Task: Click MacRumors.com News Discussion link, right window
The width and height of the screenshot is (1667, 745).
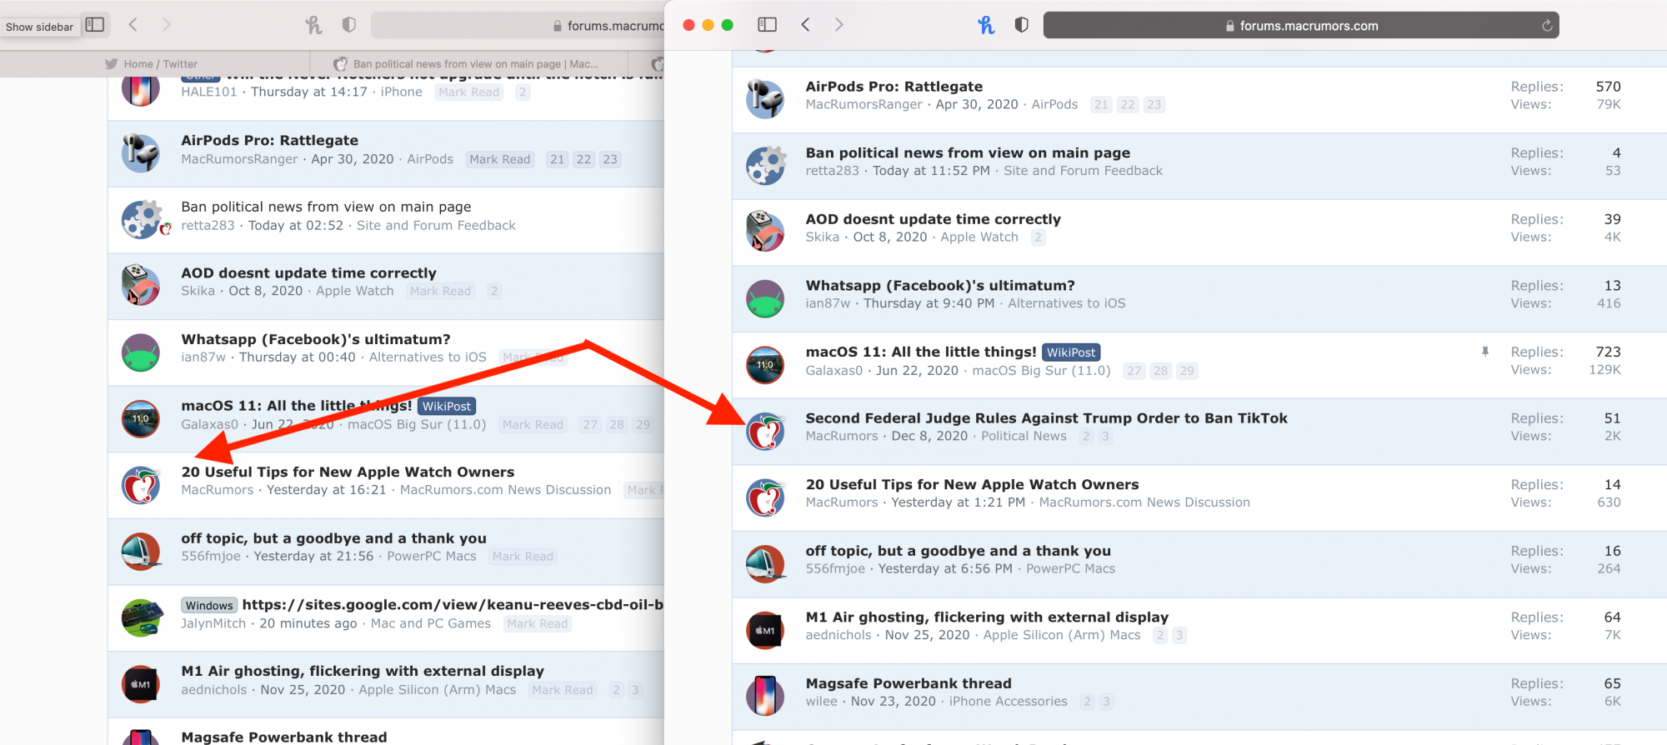Action: click(1144, 502)
